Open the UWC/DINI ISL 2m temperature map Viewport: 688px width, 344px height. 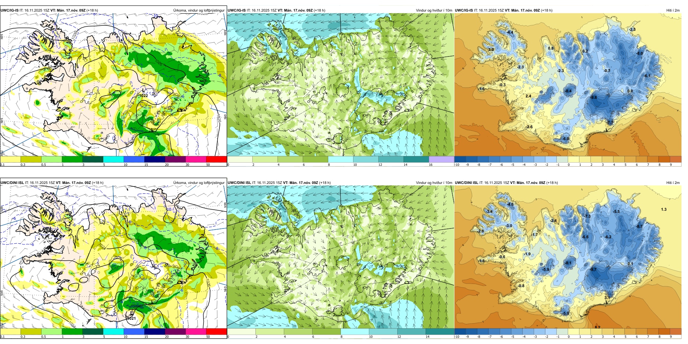[x=568, y=257]
